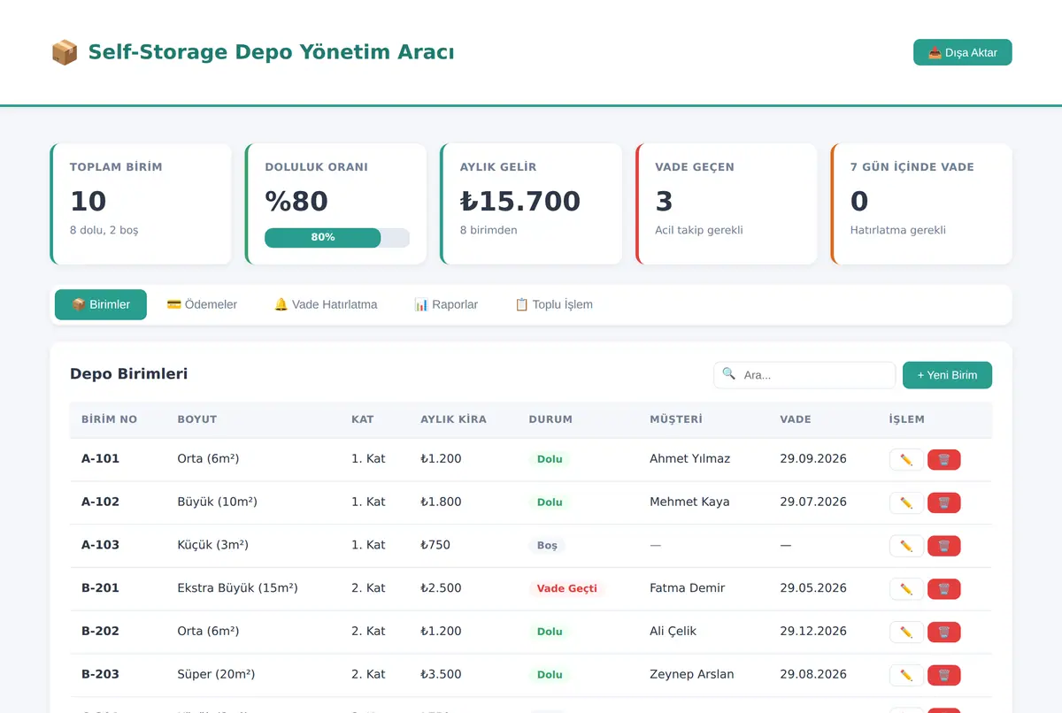Click the Self-Storage Depo Yönetim Aracı title
Image resolution: width=1062 pixels, height=713 pixels.
(x=271, y=52)
